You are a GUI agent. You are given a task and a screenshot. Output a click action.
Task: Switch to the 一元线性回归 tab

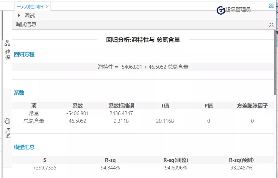click(30, 6)
